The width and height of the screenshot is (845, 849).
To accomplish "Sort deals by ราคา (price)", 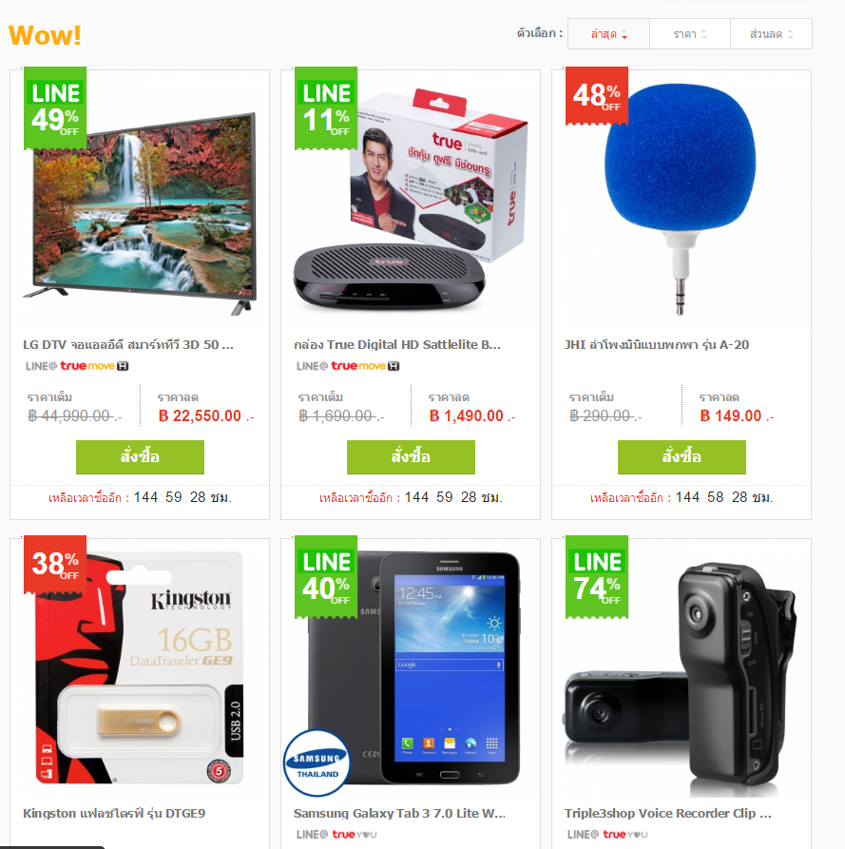I will (x=690, y=34).
